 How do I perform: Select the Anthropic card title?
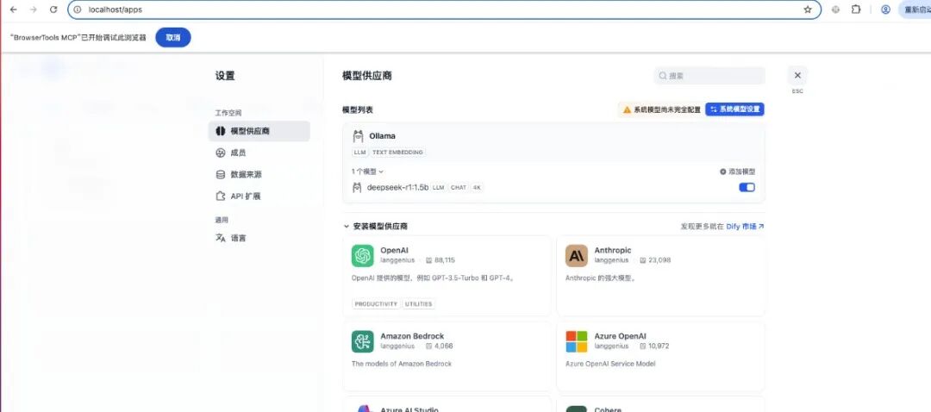pyautogui.click(x=613, y=251)
